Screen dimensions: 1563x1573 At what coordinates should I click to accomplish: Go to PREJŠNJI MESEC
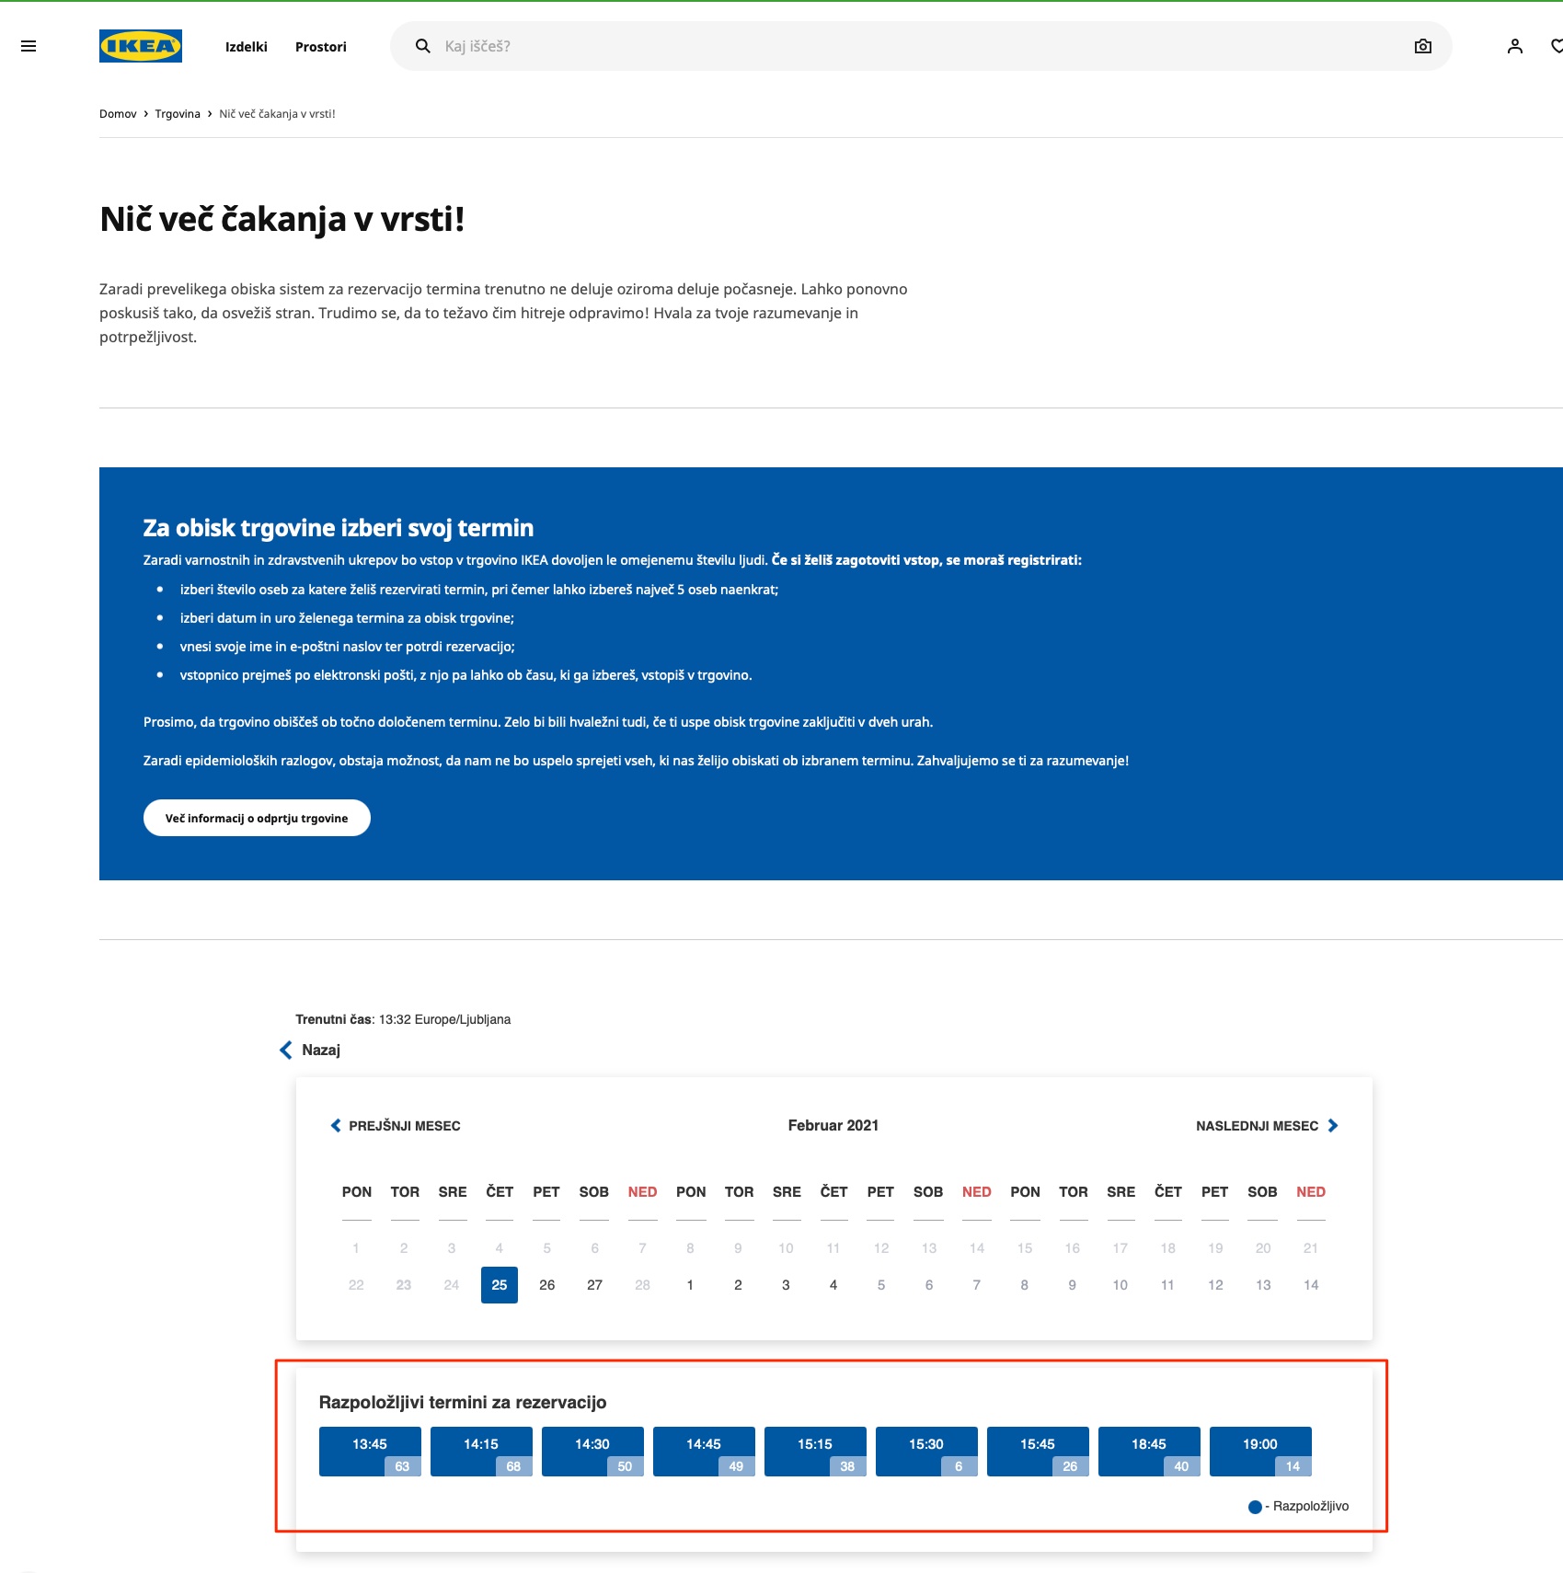pos(405,1126)
